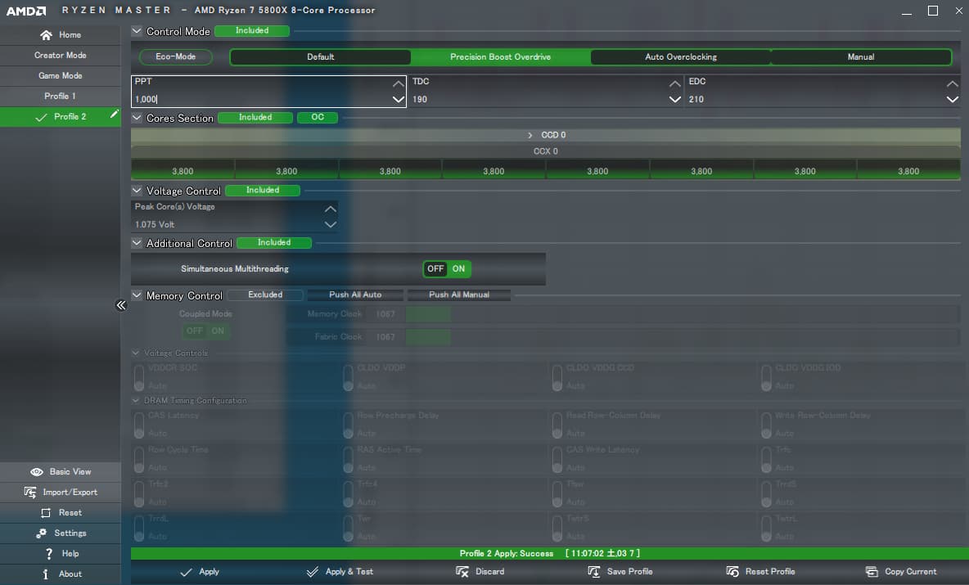Collapse the Additional Control section
The height and width of the screenshot is (585, 969).
pyautogui.click(x=137, y=243)
